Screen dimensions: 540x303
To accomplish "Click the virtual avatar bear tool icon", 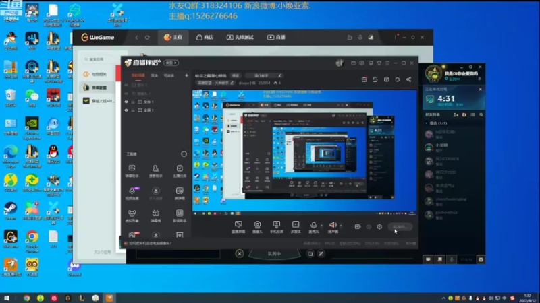I will [132, 213].
